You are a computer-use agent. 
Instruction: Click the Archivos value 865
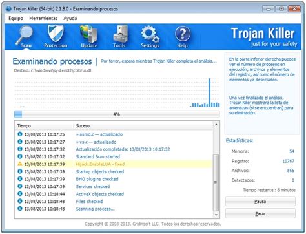coord(291,171)
